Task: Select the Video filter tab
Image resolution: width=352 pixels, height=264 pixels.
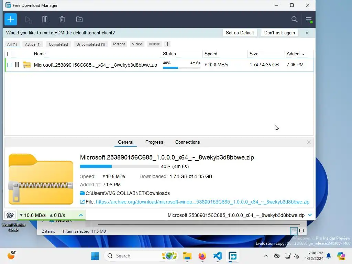Action: 137,44
